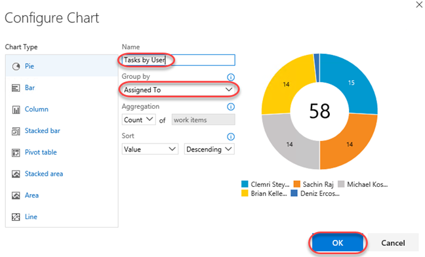The width and height of the screenshot is (425, 257).
Task: Click the Cancel button
Action: (393, 243)
